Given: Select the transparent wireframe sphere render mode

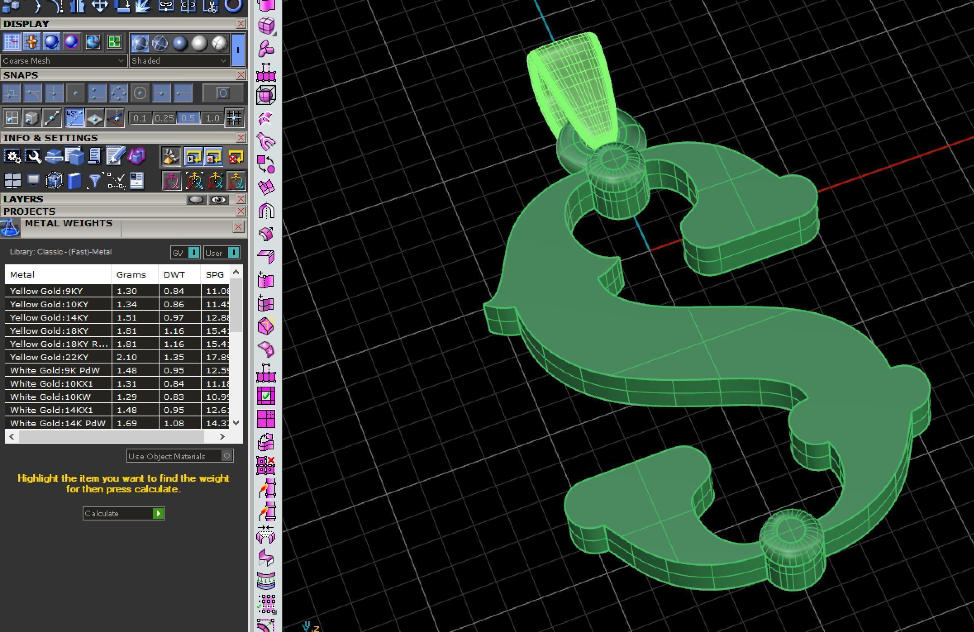Looking at the screenshot, I should click(160, 43).
